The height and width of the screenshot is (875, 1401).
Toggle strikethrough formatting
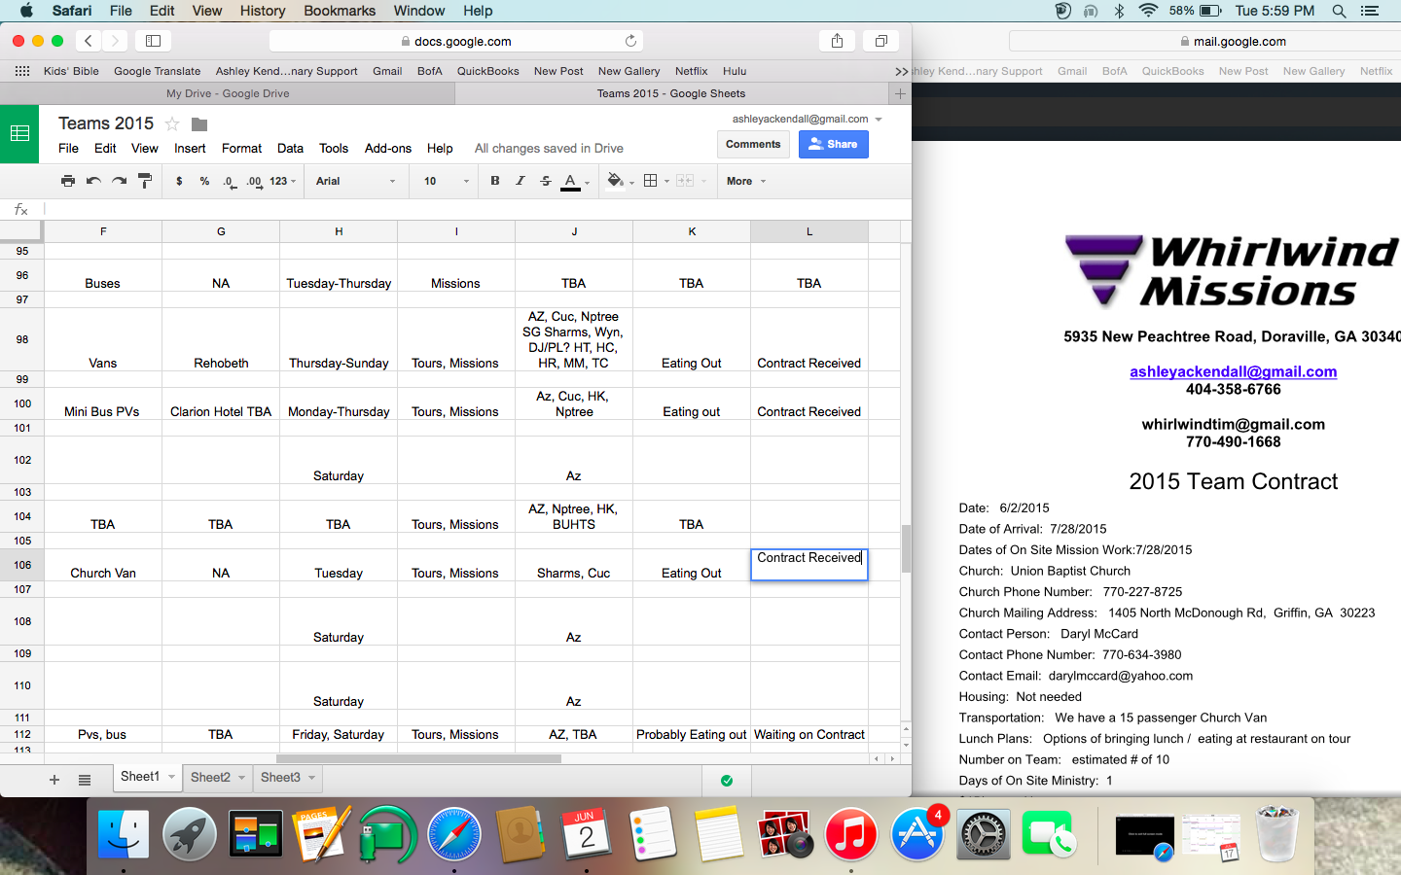pyautogui.click(x=546, y=181)
